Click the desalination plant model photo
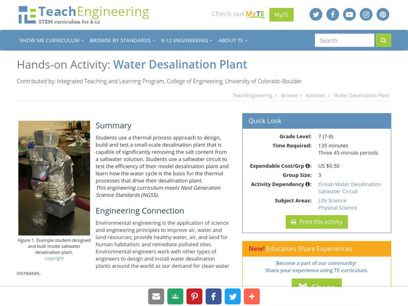The width and height of the screenshot is (408, 306). coord(54,178)
